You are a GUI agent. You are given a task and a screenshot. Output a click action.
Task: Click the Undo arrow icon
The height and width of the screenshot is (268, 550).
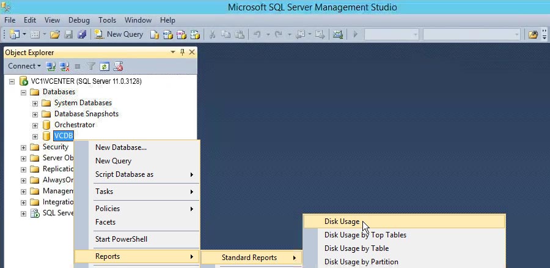257,34
